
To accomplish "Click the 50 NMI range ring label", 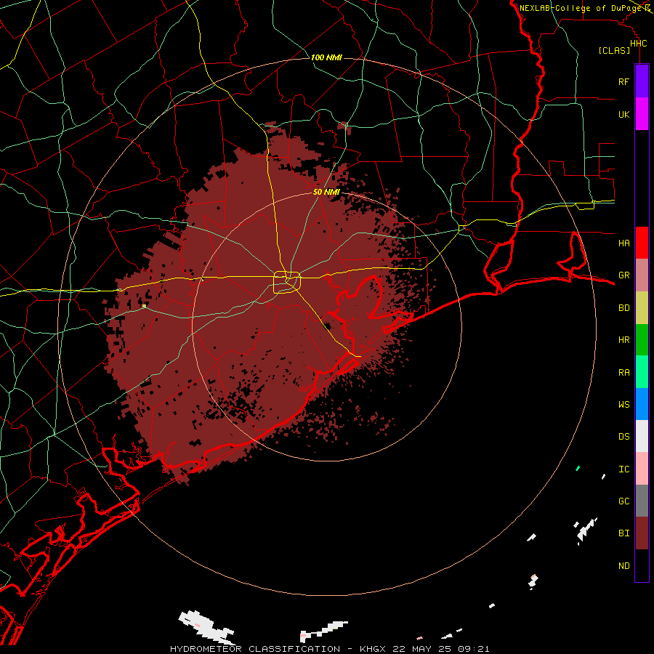I will point(326,192).
